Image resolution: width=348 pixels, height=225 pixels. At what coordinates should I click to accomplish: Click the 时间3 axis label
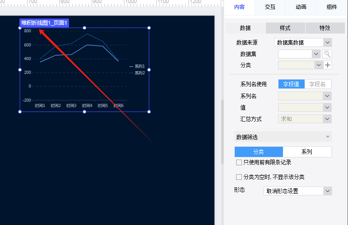(x=71, y=106)
